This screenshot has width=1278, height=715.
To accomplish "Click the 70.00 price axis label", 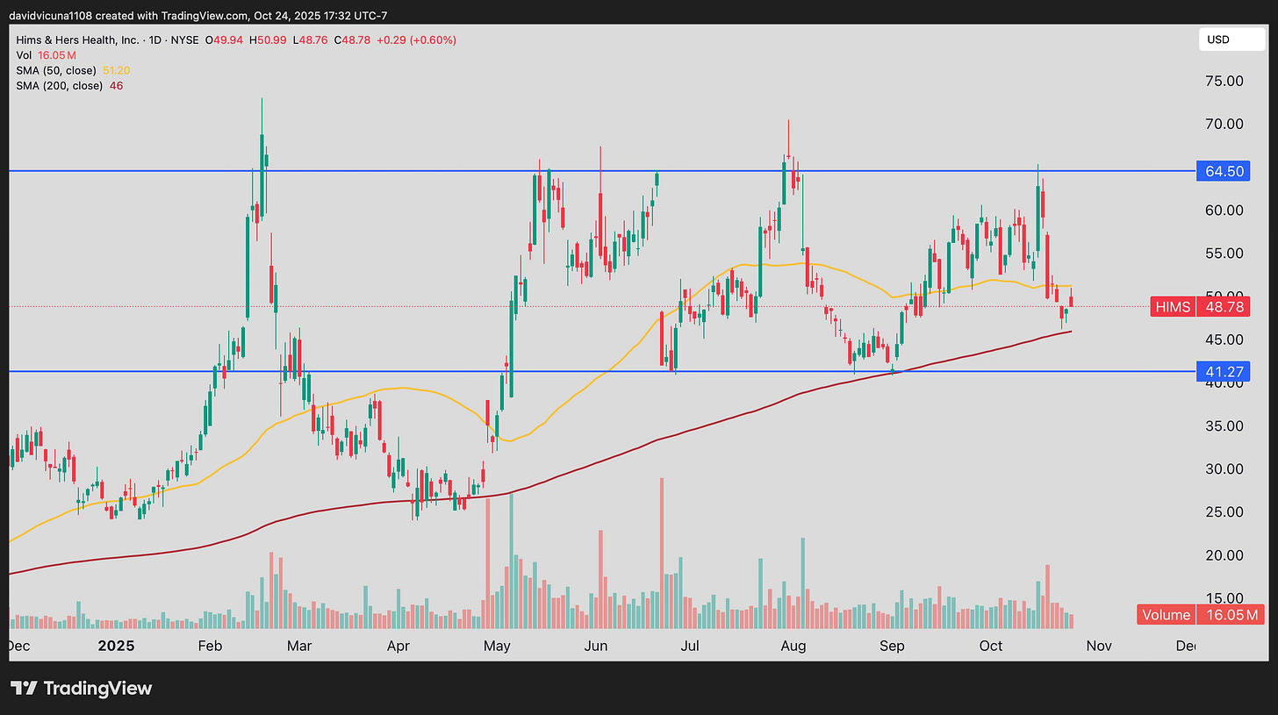I will tap(1225, 125).
